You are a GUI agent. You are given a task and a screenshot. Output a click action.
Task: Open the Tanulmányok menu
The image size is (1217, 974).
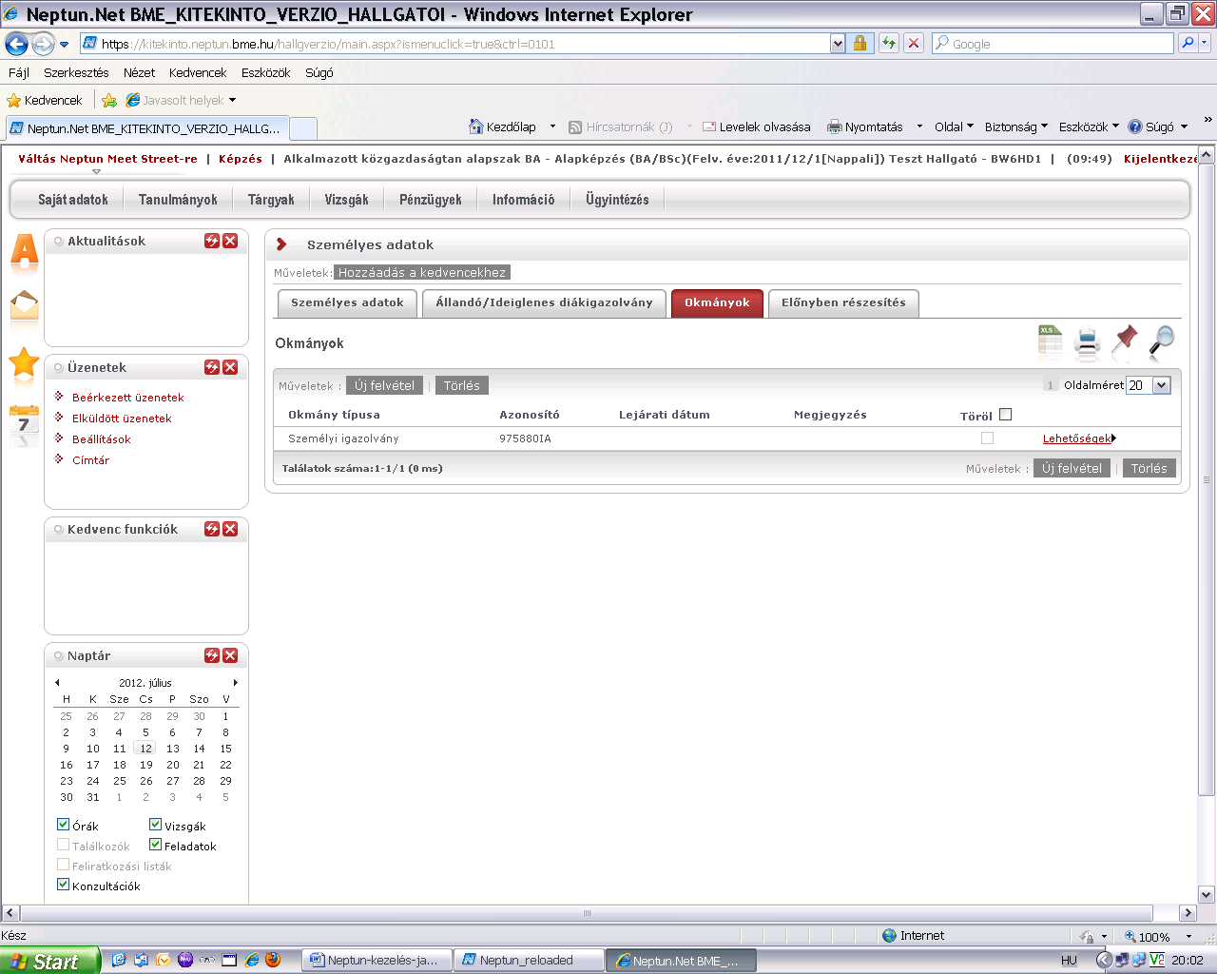tap(178, 200)
